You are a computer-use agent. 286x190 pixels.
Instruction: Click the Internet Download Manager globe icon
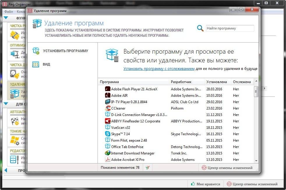pos(108,153)
